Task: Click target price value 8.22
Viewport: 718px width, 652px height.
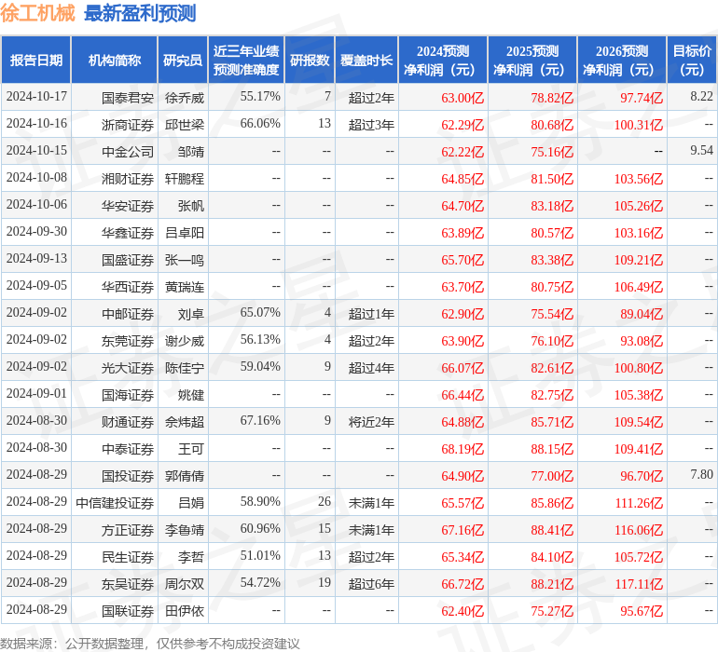Action: coord(701,96)
